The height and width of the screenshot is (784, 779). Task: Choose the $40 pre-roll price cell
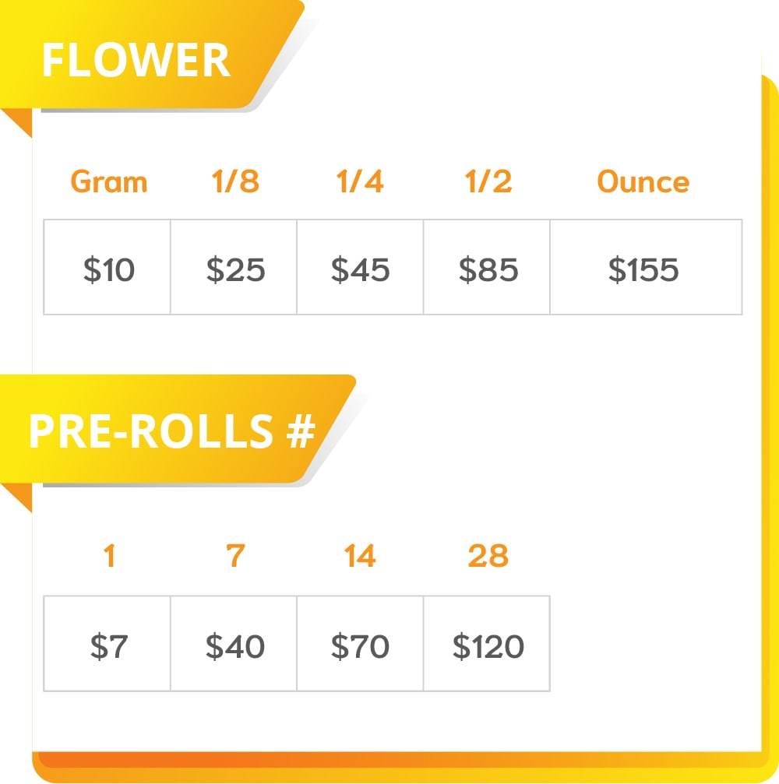click(234, 644)
